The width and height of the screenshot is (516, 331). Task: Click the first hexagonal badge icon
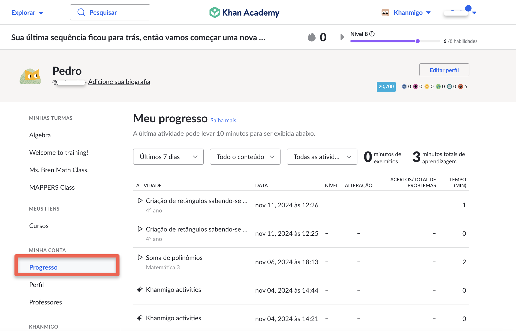click(404, 86)
